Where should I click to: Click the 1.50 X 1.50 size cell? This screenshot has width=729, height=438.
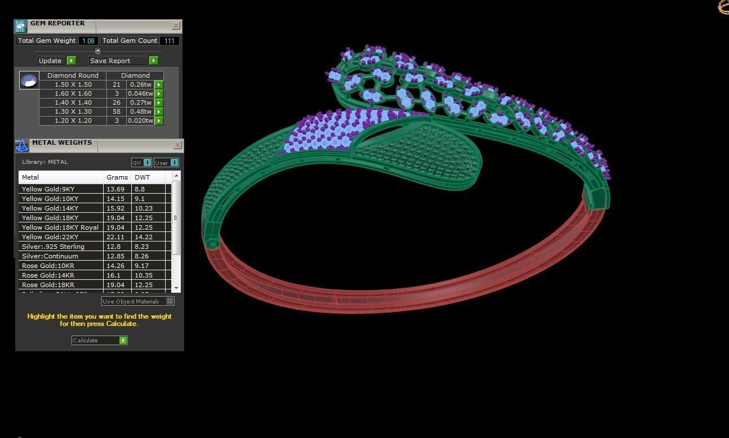coord(73,84)
